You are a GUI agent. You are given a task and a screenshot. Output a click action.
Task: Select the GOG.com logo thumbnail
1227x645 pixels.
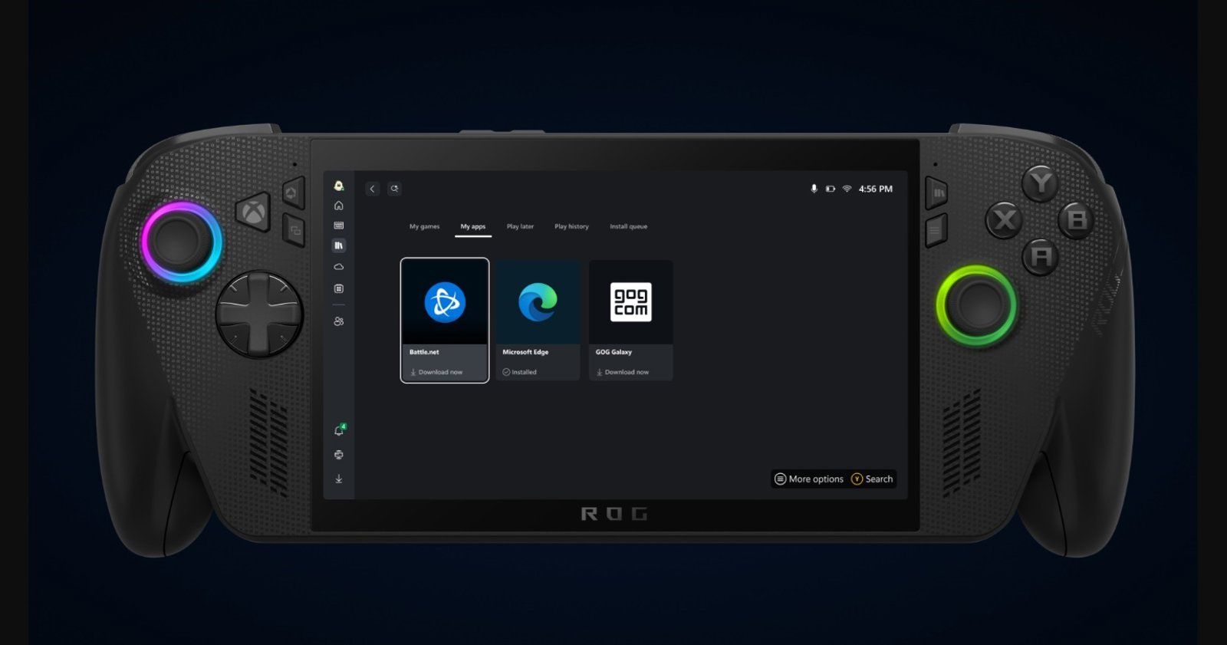(631, 301)
